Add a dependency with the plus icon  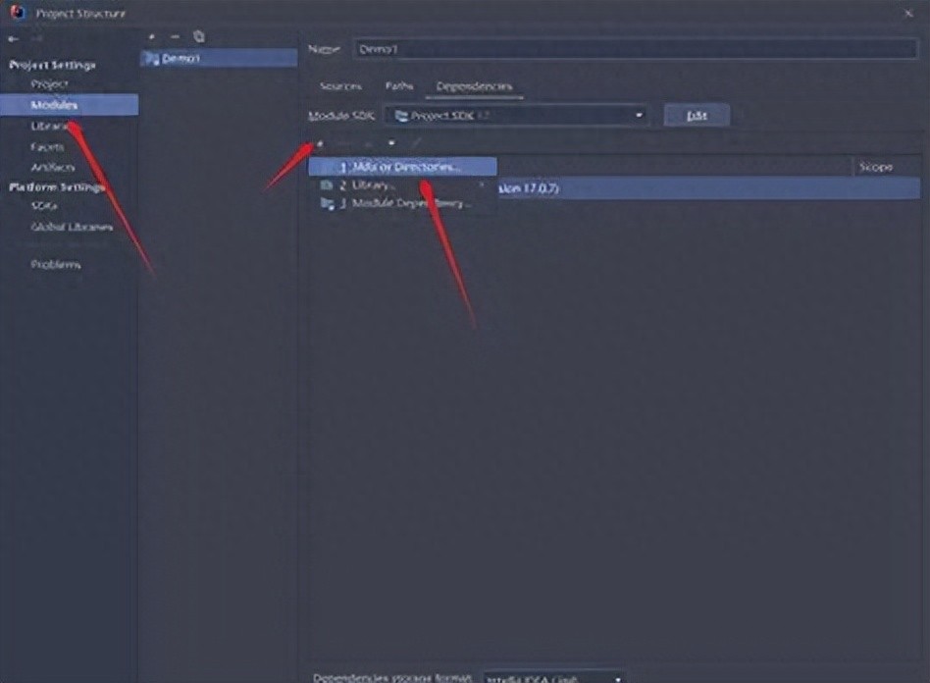pyautogui.click(x=320, y=143)
